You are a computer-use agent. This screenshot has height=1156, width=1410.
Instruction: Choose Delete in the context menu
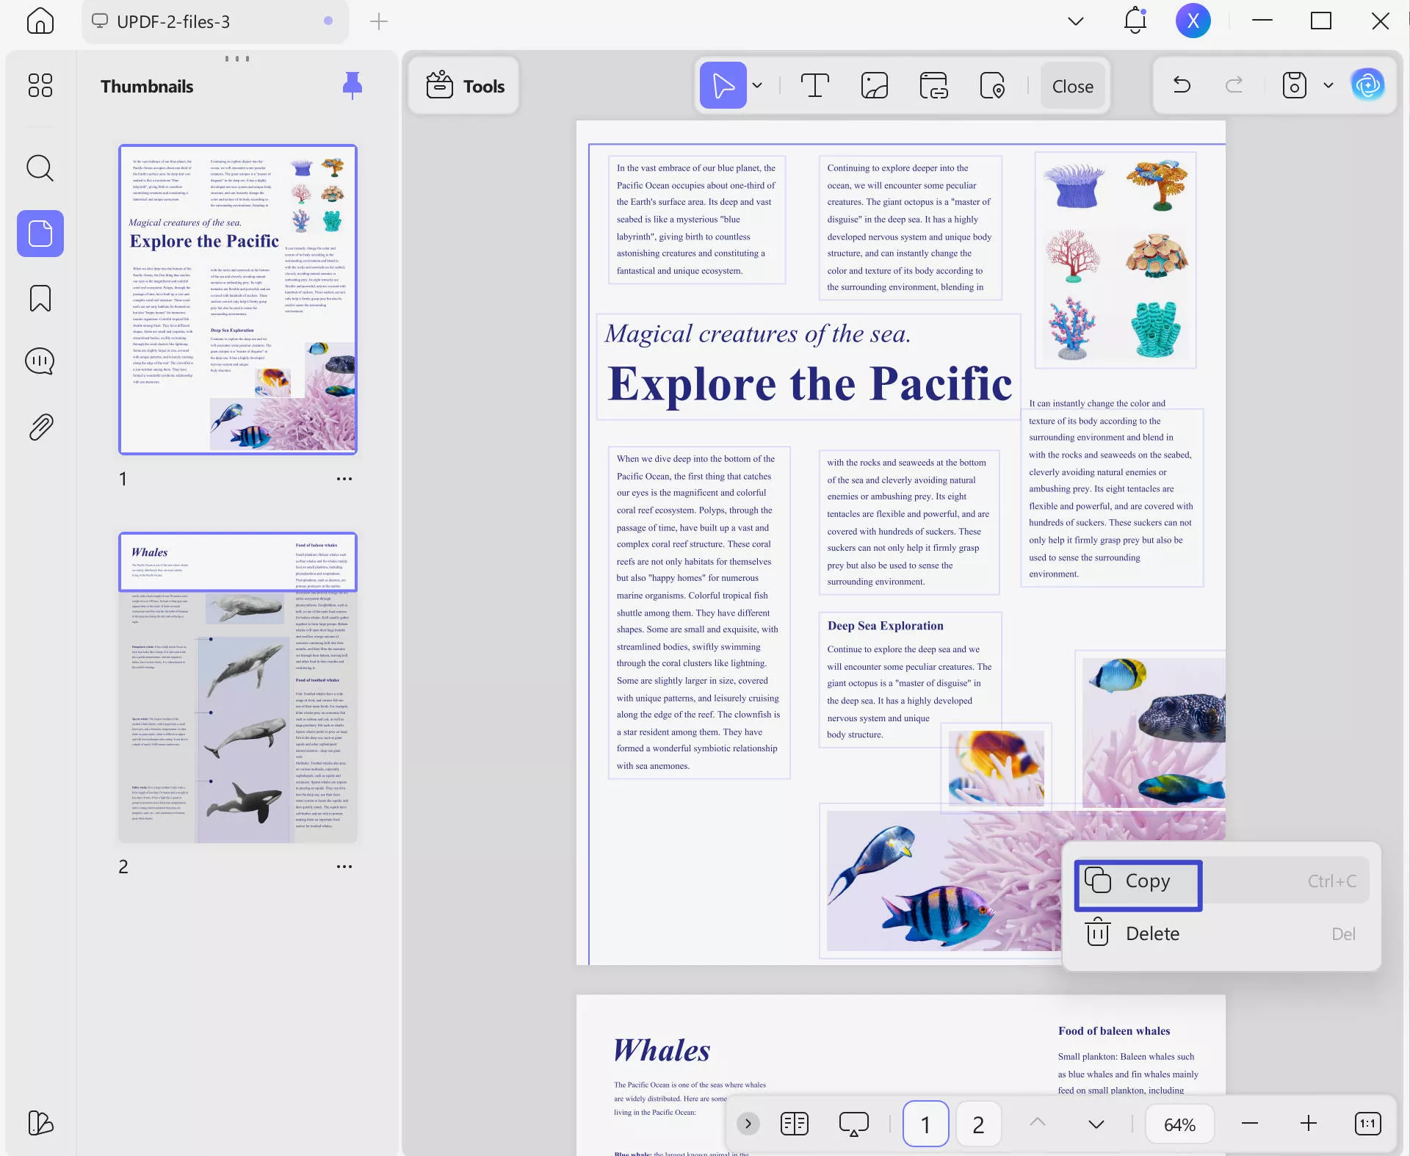1151,933
